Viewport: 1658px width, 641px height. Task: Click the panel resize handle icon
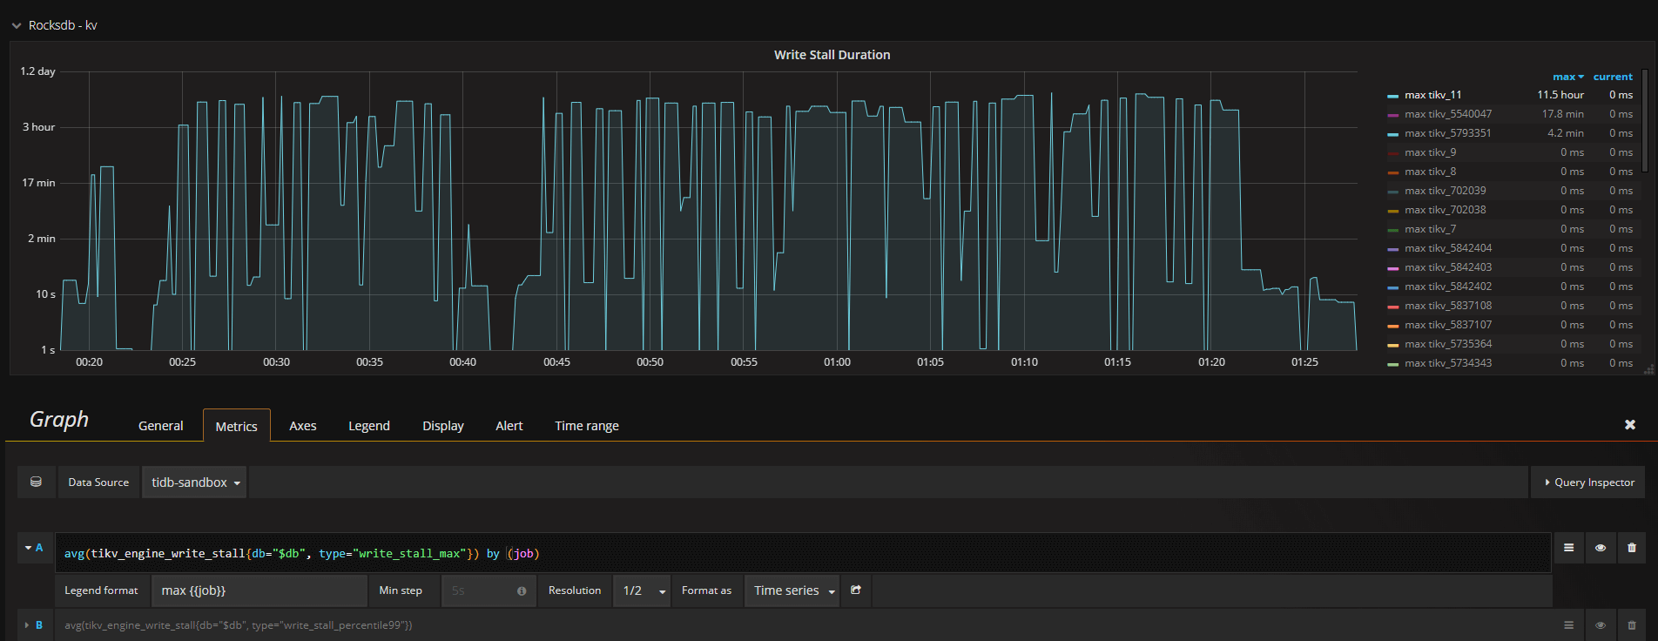pyautogui.click(x=1648, y=369)
